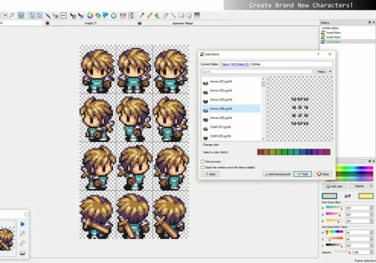Image resolution: width=376 pixels, height=263 pixels.
Task: Zoom out the animation preview panel
Action: (x=22, y=243)
